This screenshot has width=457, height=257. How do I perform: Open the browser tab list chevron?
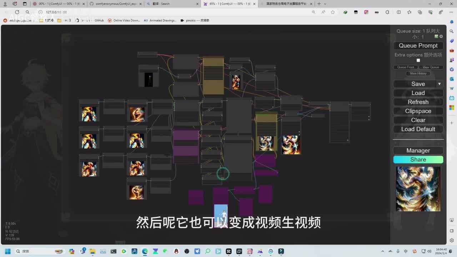325,4
